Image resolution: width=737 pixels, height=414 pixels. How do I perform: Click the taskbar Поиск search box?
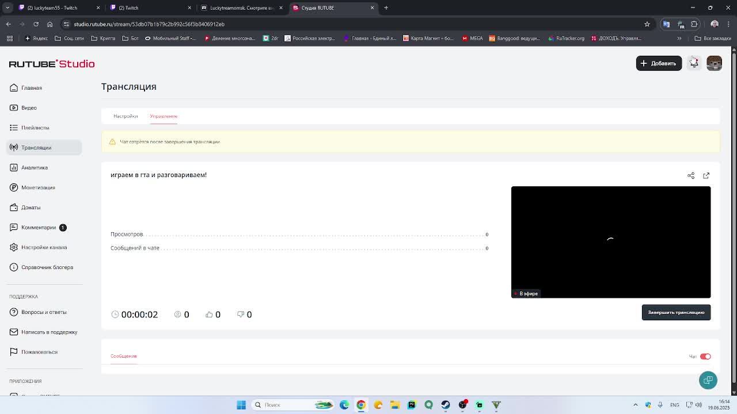click(x=293, y=405)
